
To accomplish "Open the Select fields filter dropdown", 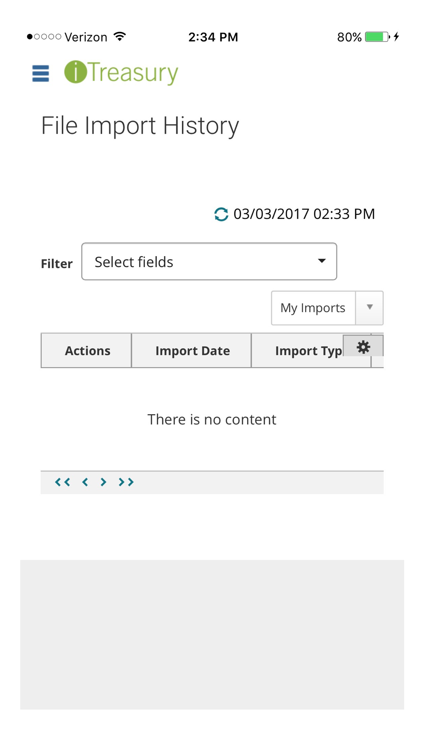I will pos(209,262).
